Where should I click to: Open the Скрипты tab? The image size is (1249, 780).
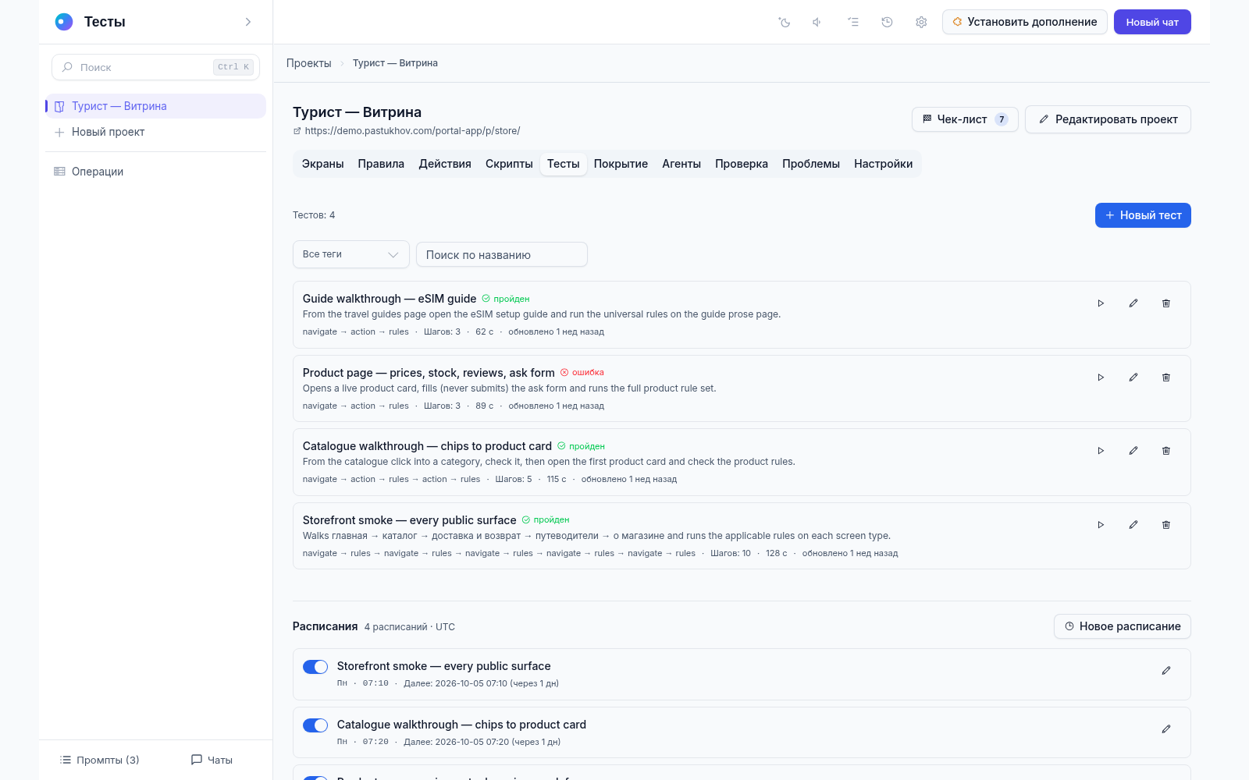pos(509,164)
